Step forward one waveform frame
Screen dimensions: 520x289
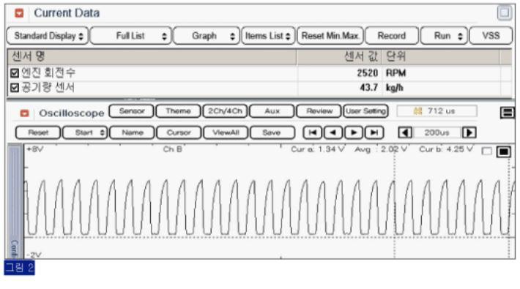tap(354, 132)
